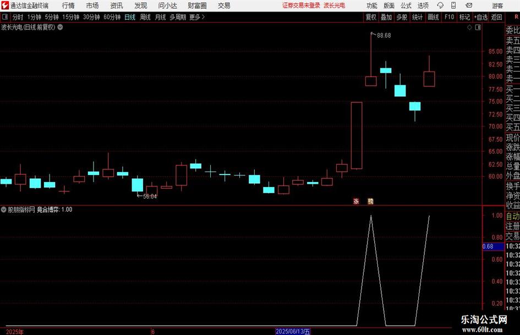Switch to 60分钟 period tab

[112, 17]
